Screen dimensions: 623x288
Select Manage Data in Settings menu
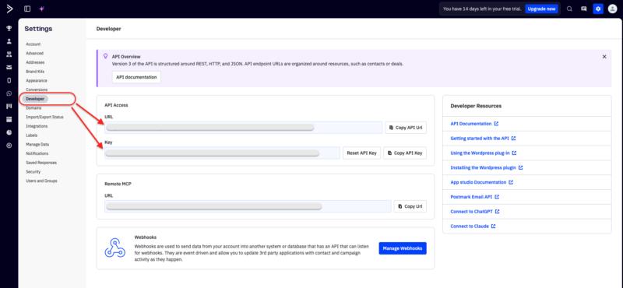(37, 145)
